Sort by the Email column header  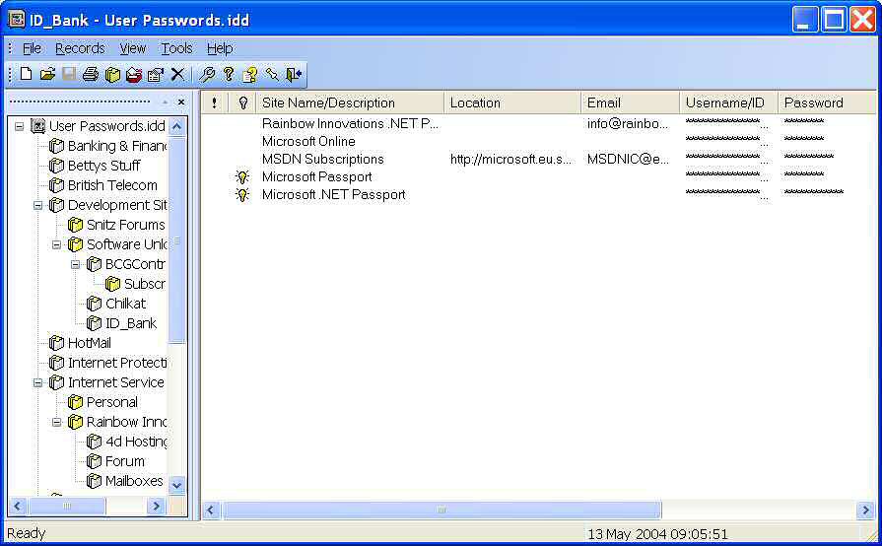(630, 102)
